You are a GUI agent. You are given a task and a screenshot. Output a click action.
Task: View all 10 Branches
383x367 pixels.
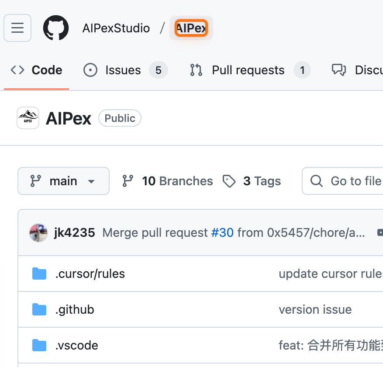click(x=176, y=181)
